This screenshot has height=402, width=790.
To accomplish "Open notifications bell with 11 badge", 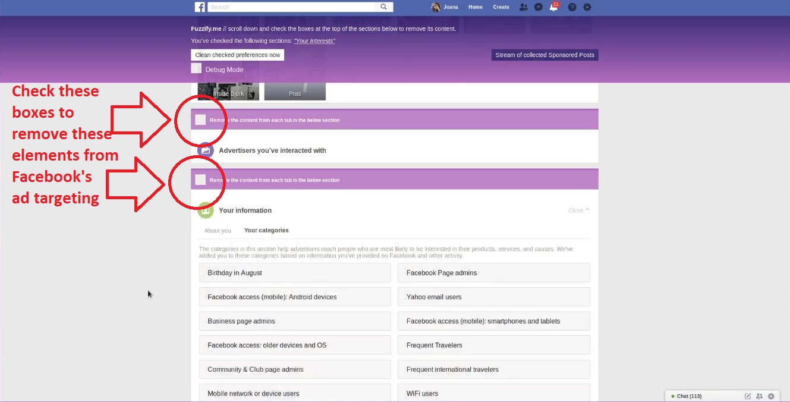I will coord(554,8).
